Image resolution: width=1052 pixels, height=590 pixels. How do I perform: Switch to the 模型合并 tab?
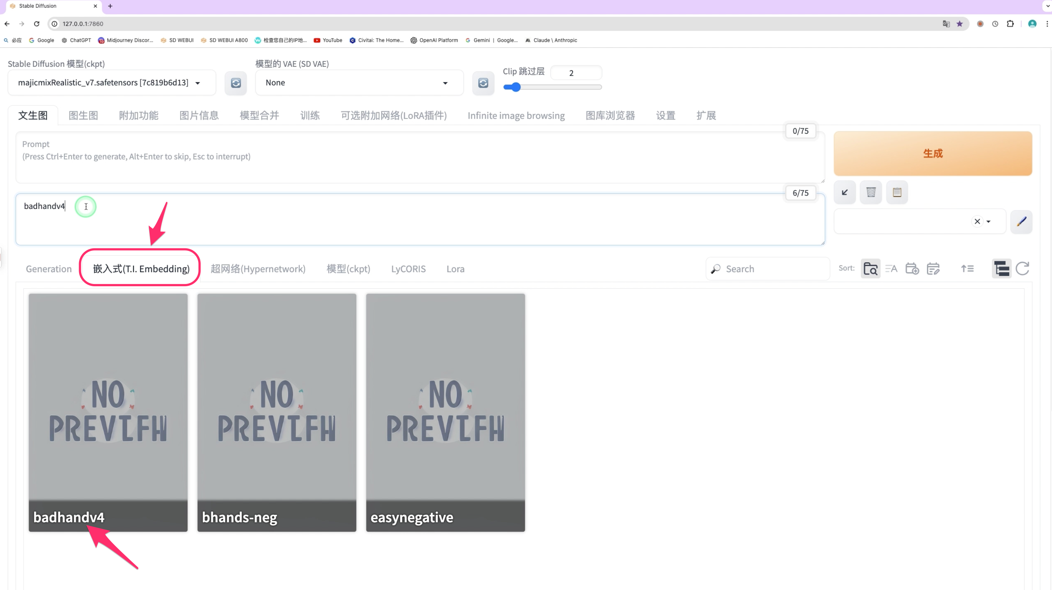pos(260,115)
